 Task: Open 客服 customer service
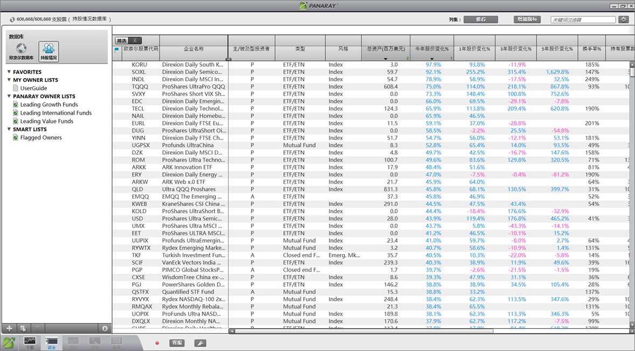[x=177, y=343]
